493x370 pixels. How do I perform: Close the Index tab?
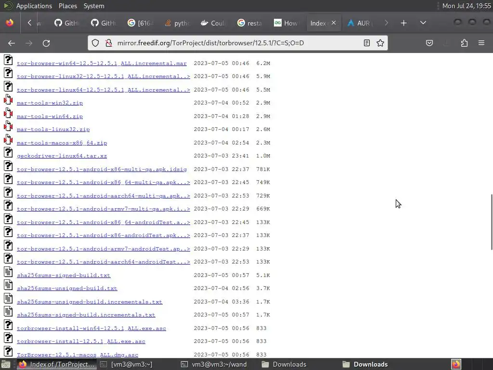(x=334, y=23)
